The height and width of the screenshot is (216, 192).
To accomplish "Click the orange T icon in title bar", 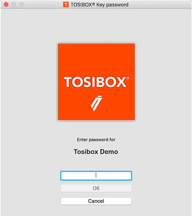I will 66,5.
